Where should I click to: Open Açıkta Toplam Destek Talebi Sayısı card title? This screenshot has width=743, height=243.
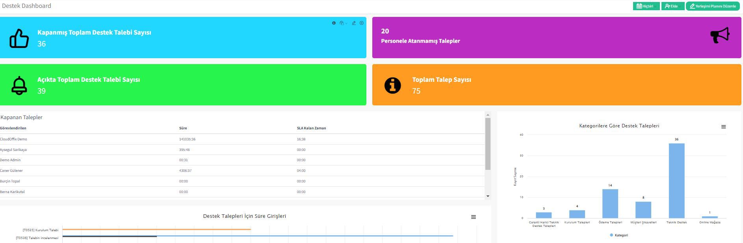click(x=89, y=80)
